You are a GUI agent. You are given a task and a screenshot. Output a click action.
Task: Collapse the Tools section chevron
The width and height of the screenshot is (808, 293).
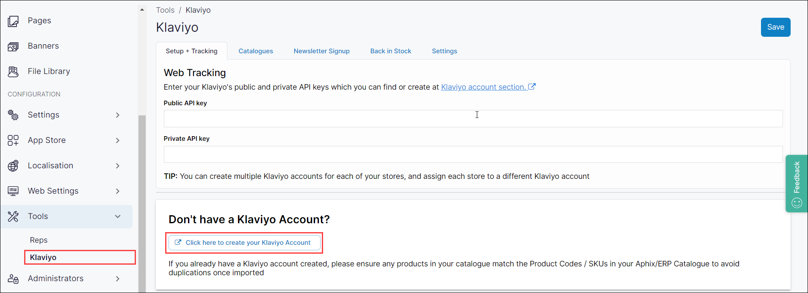(118, 216)
